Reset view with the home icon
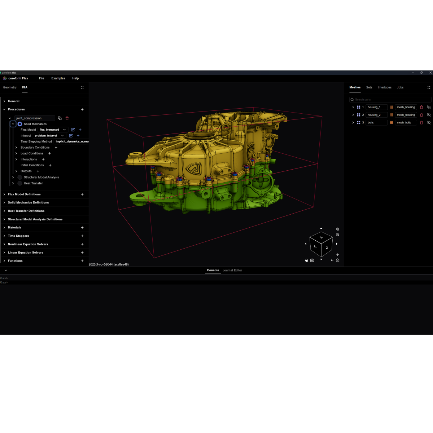 [338, 260]
